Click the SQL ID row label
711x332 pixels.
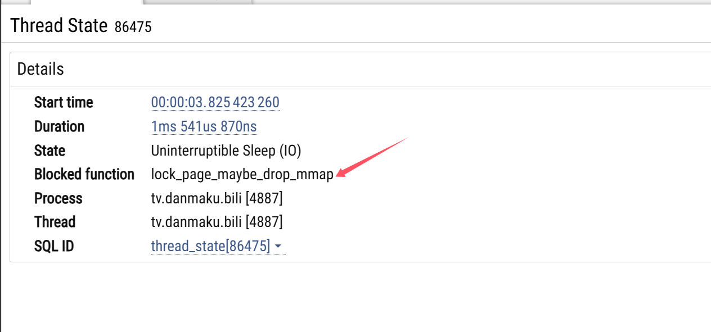(54, 246)
